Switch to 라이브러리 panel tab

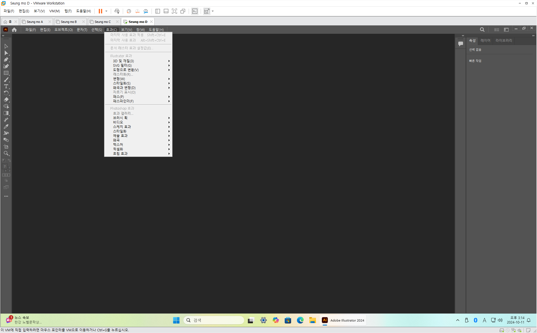pyautogui.click(x=504, y=41)
